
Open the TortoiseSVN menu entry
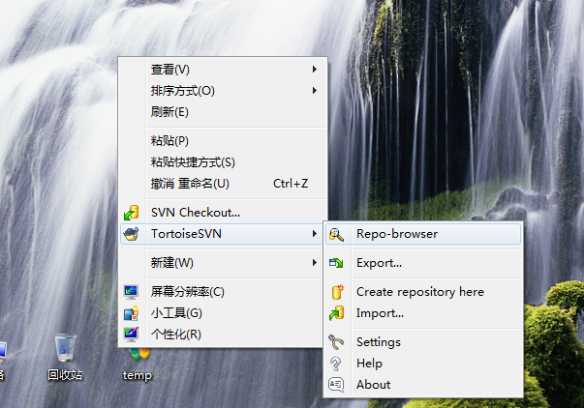point(223,234)
